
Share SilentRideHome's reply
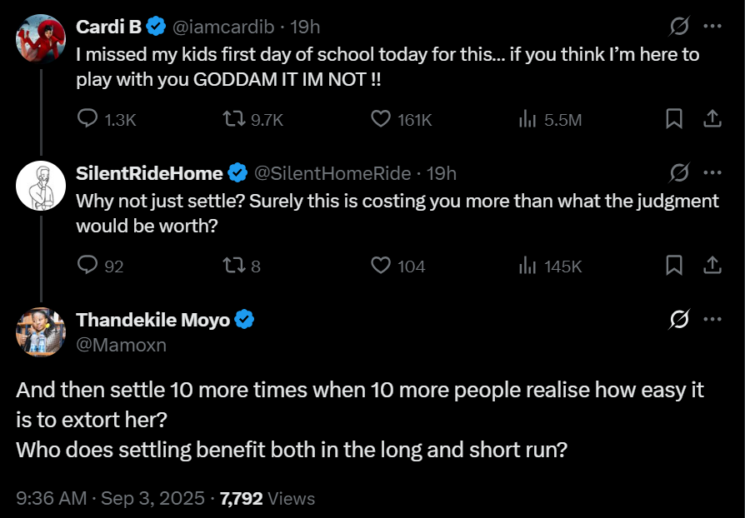712,265
